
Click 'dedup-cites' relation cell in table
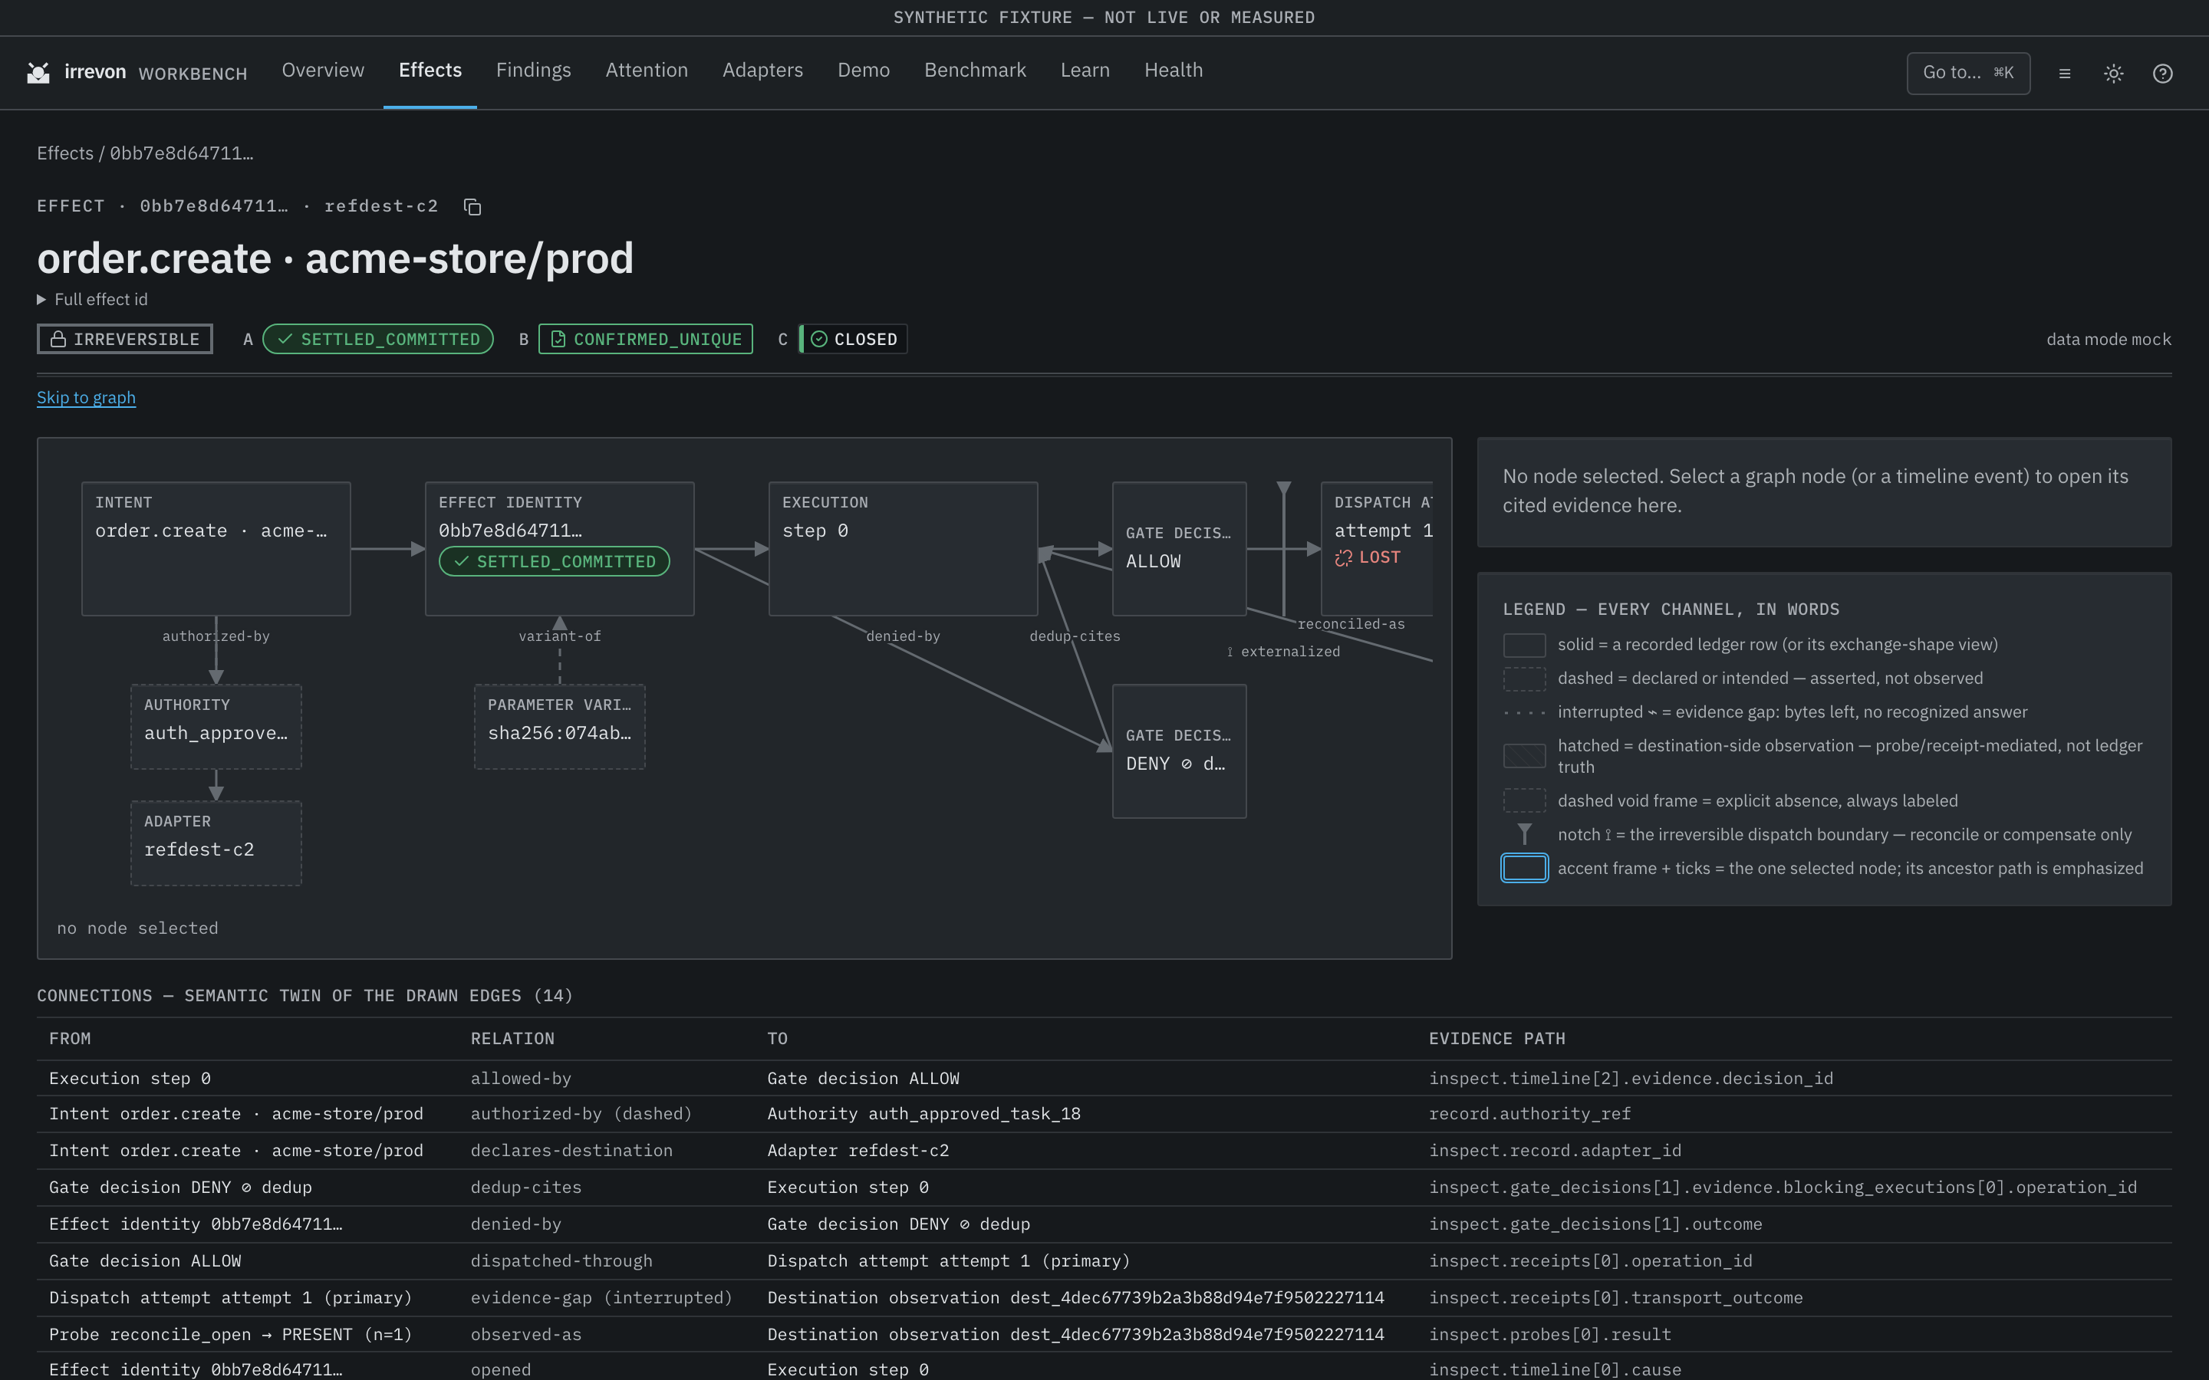[x=525, y=1188]
